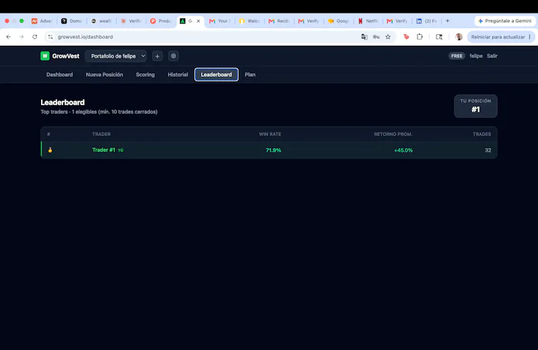Click the Tp extension icon
538x350 pixels.
[x=406, y=37]
